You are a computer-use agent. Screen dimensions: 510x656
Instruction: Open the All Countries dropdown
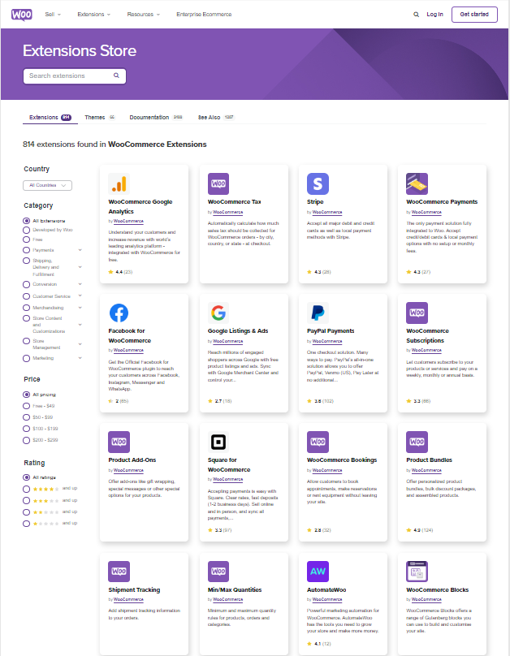pos(47,185)
